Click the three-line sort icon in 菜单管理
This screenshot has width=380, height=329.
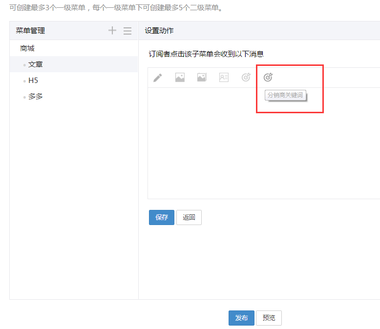pyautogui.click(x=127, y=31)
